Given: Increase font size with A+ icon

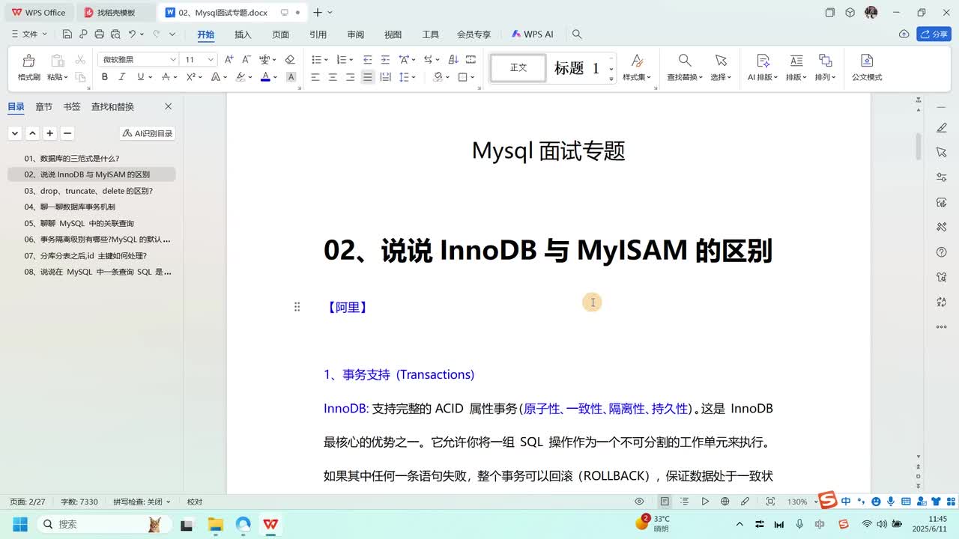Looking at the screenshot, I should 229,59.
